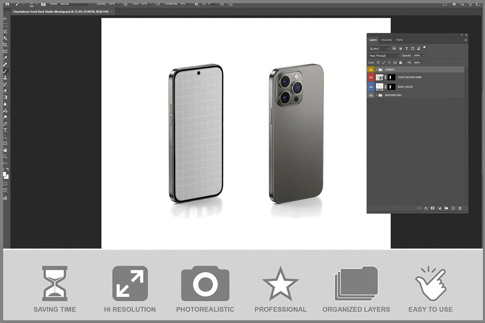Expand the SCREEN group
This screenshot has height=323, width=485.
(376, 69)
